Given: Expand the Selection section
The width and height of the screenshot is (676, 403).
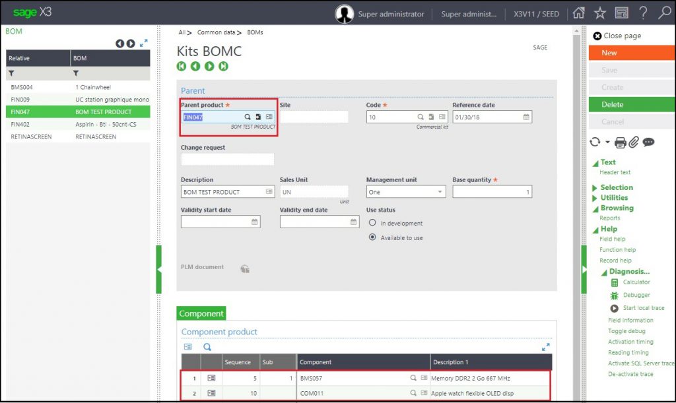Looking at the screenshot, I should [595, 188].
